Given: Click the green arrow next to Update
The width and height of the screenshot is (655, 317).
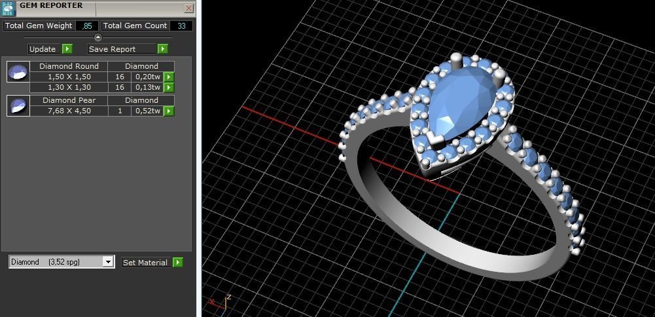Looking at the screenshot, I should coord(67,49).
